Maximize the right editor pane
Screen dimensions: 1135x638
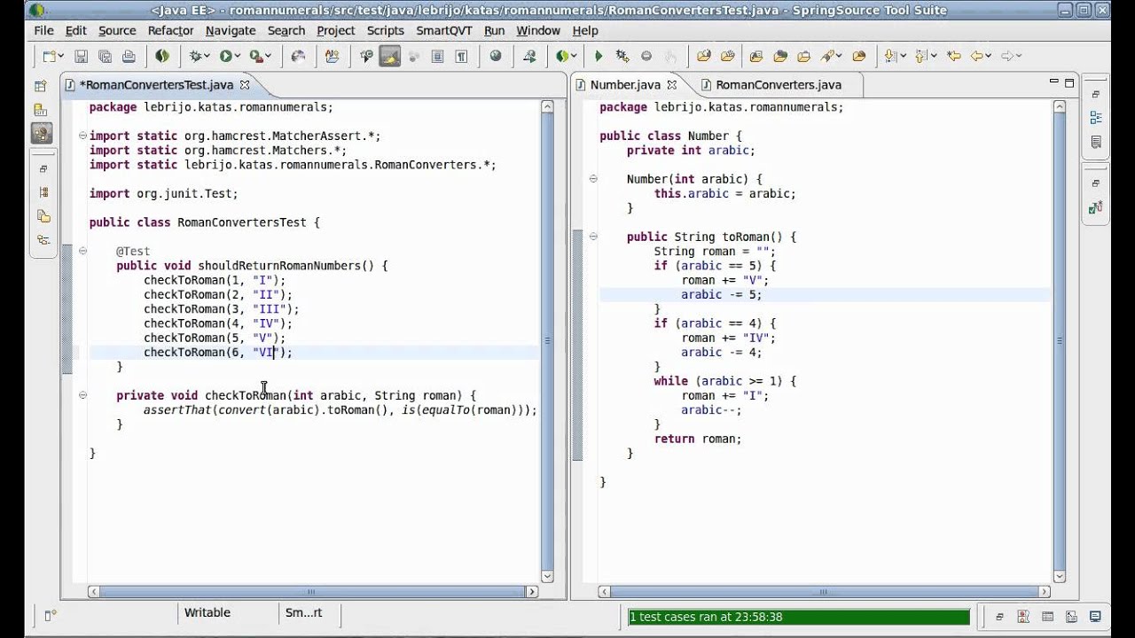1069,82
